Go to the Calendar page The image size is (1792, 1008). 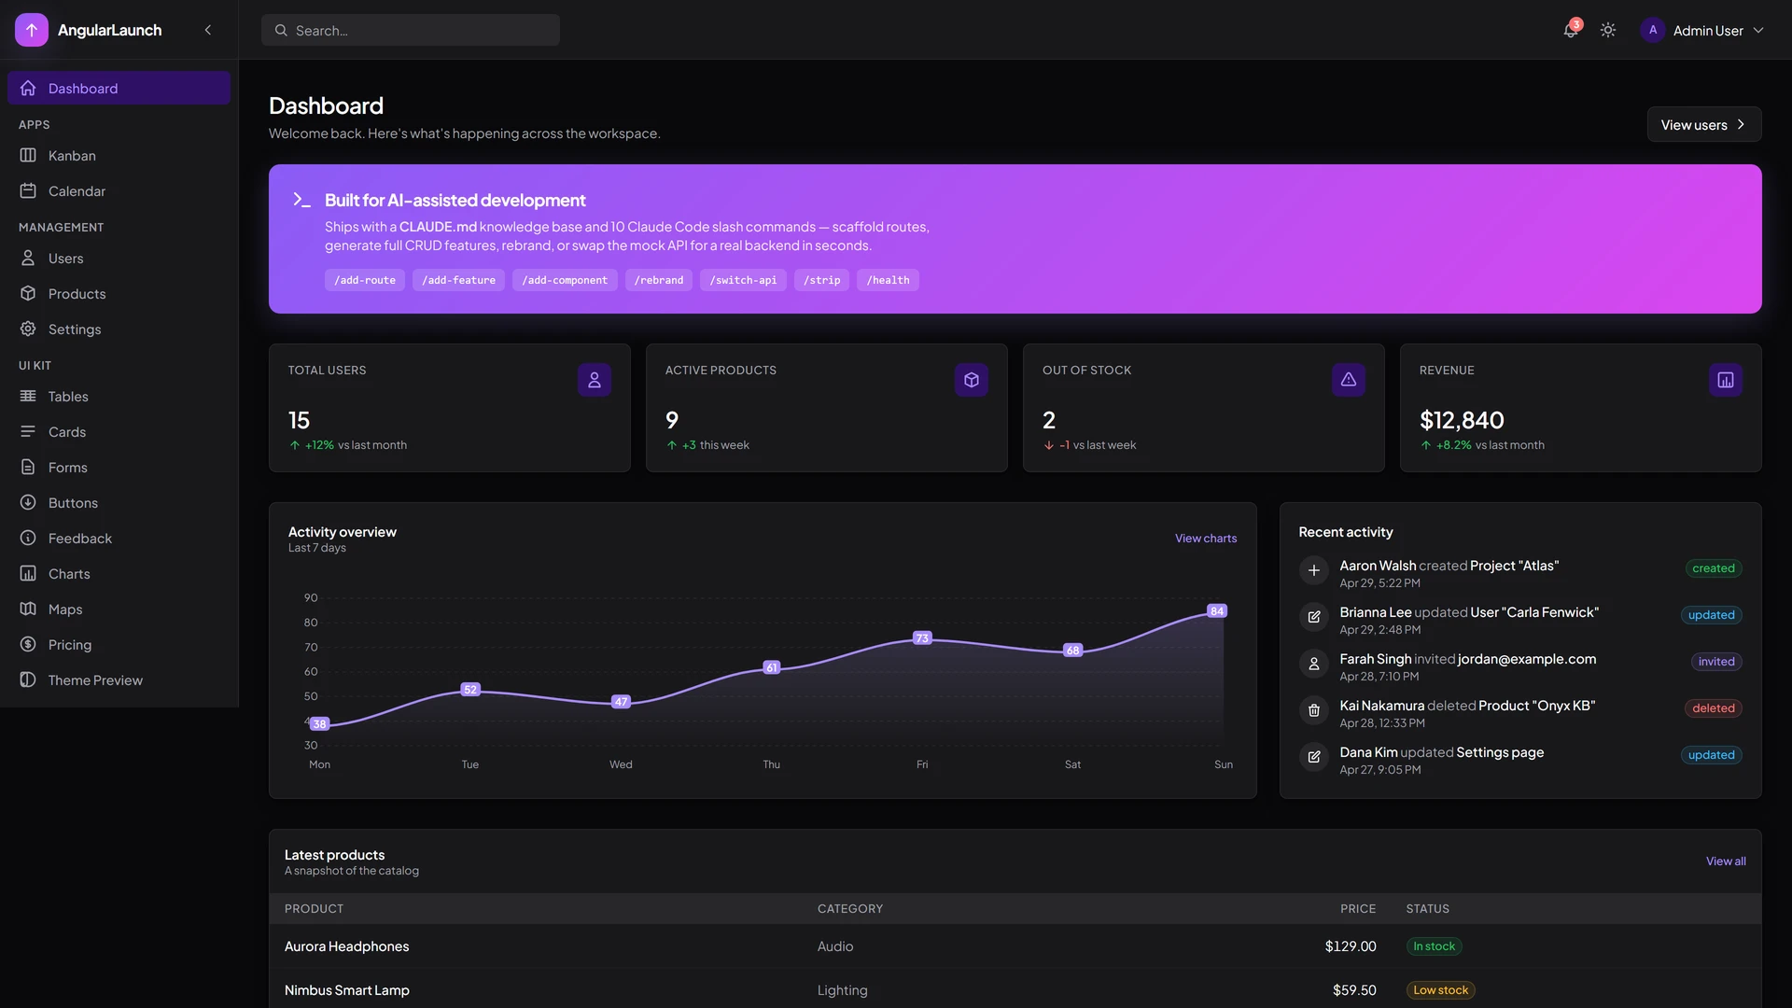(119, 190)
